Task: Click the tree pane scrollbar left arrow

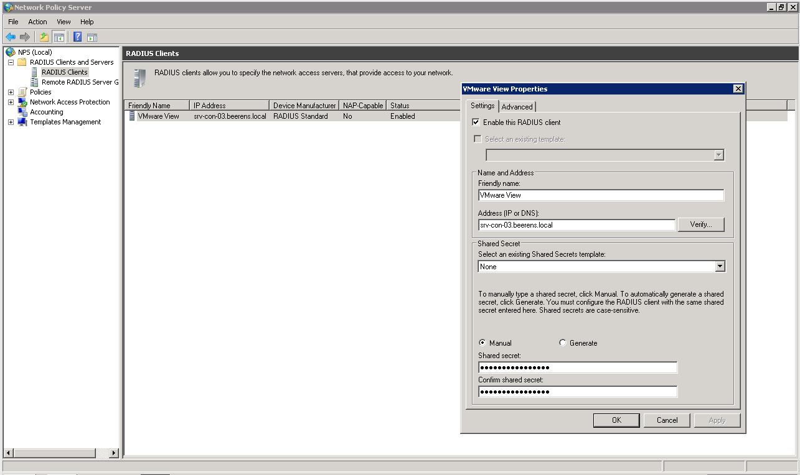Action: click(x=8, y=453)
